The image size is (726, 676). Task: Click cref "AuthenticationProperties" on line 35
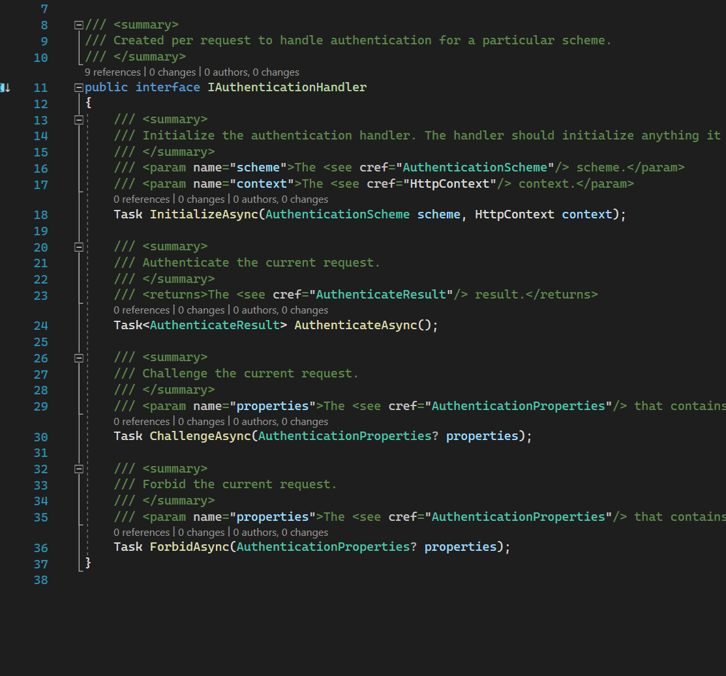pos(519,517)
